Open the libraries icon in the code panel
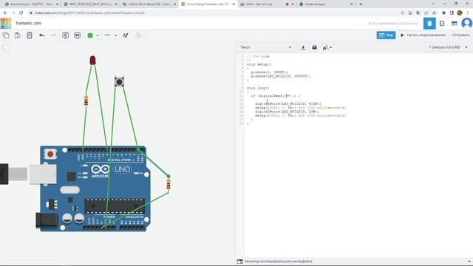This screenshot has height=266, width=473. point(314,47)
